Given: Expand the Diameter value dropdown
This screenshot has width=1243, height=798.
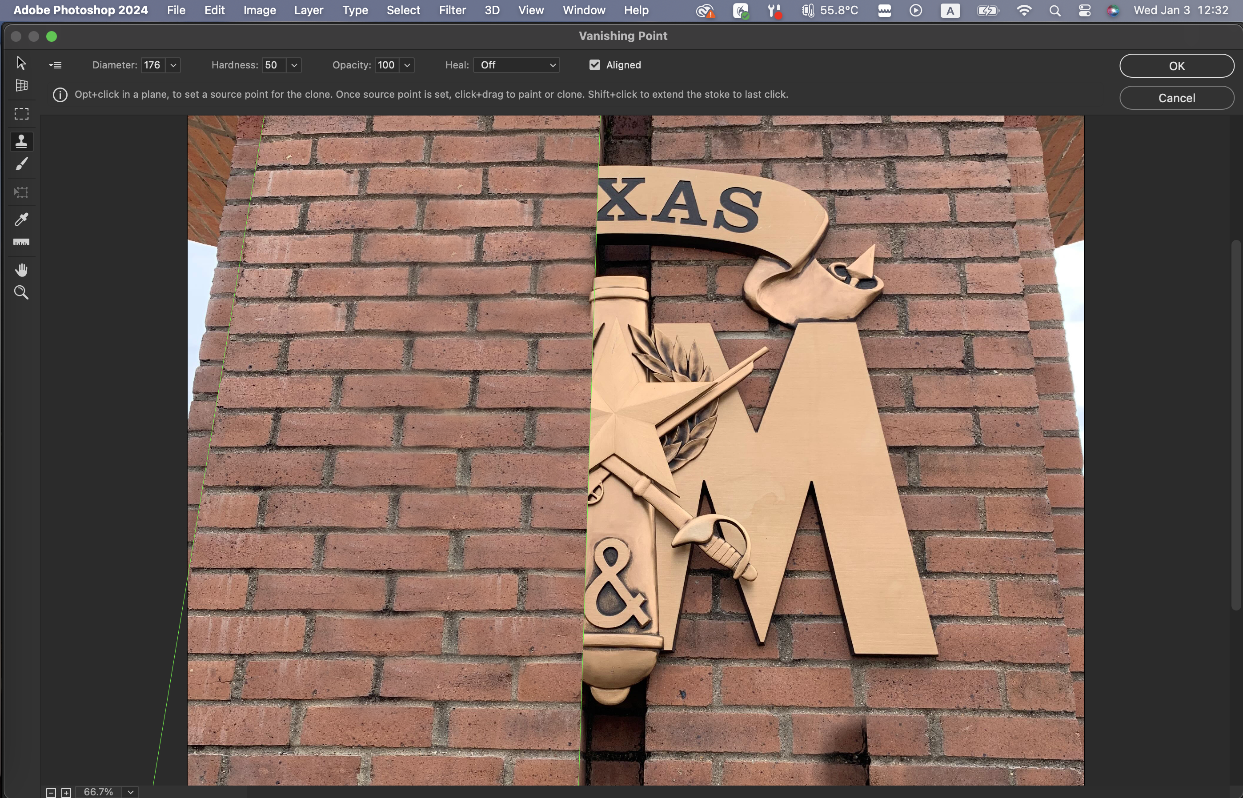Looking at the screenshot, I should (173, 65).
